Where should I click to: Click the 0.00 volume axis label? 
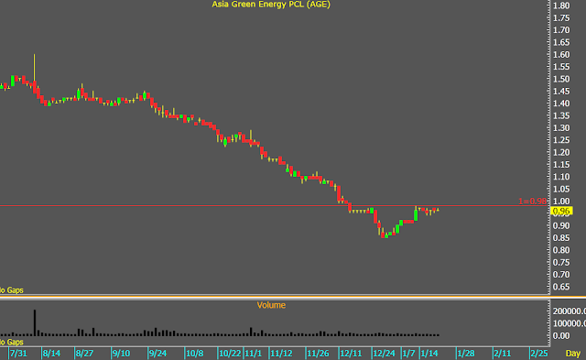(561, 335)
